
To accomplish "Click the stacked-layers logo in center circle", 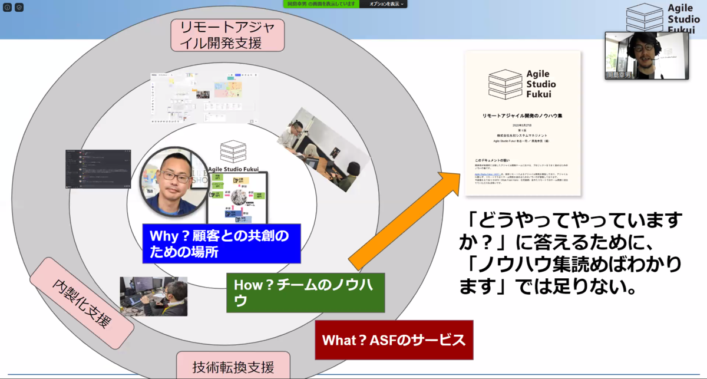I will 233,151.
